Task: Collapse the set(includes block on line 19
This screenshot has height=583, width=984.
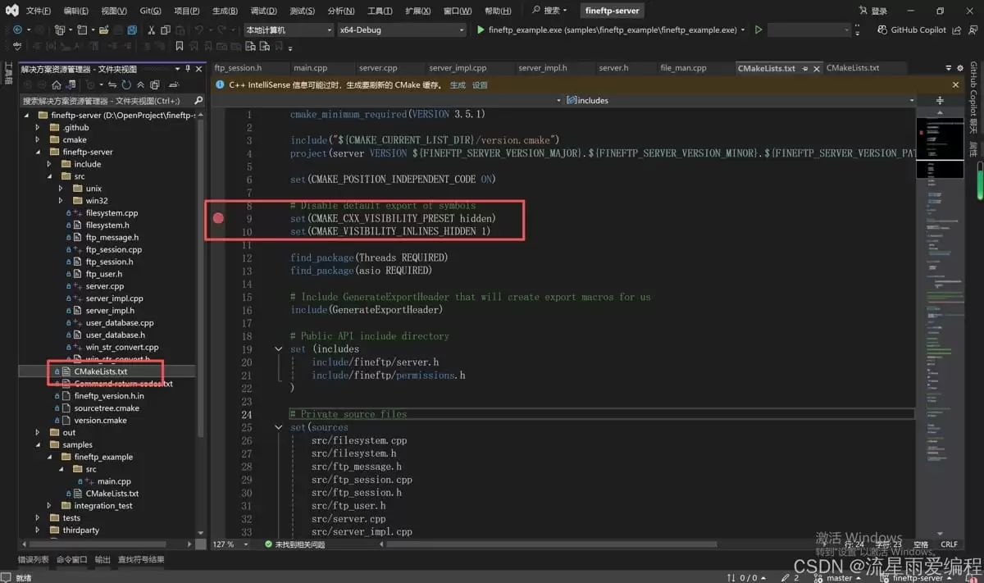Action: (x=279, y=348)
